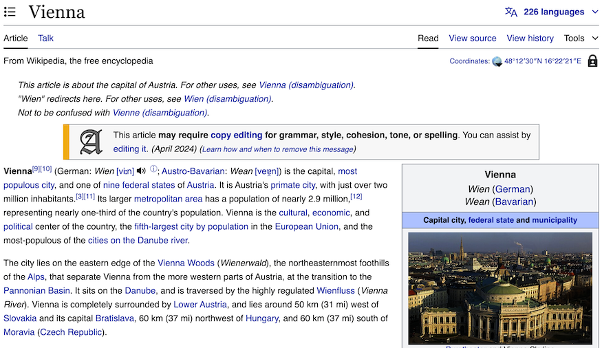Open the Tools dropdown menu
The height and width of the screenshot is (348, 602).
pos(581,39)
